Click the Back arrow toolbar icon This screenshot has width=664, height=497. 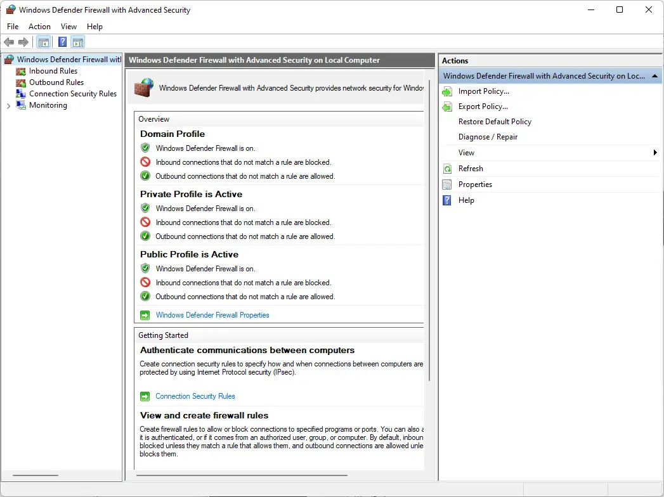coord(9,42)
